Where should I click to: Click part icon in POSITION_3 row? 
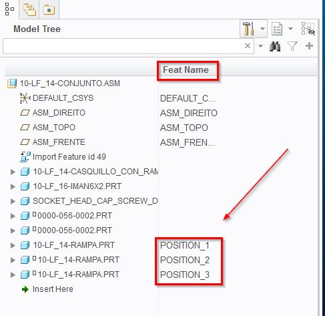(x=25, y=275)
